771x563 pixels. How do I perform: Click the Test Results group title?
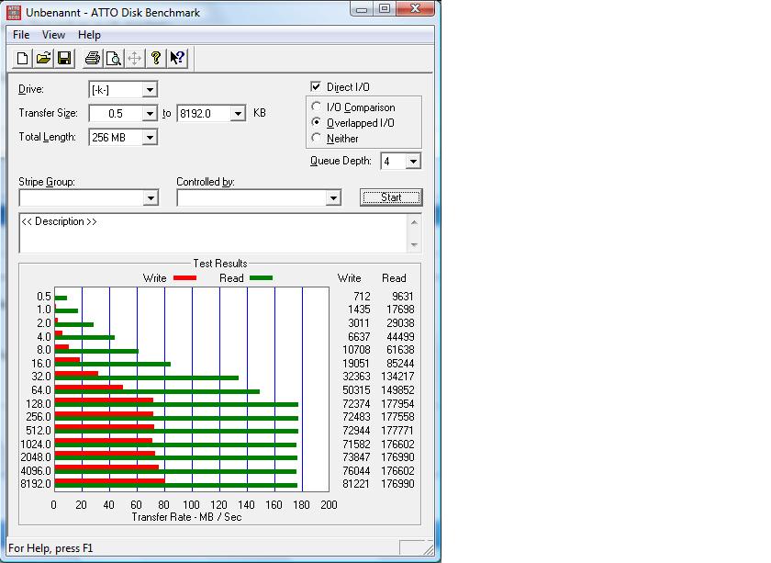click(x=219, y=264)
